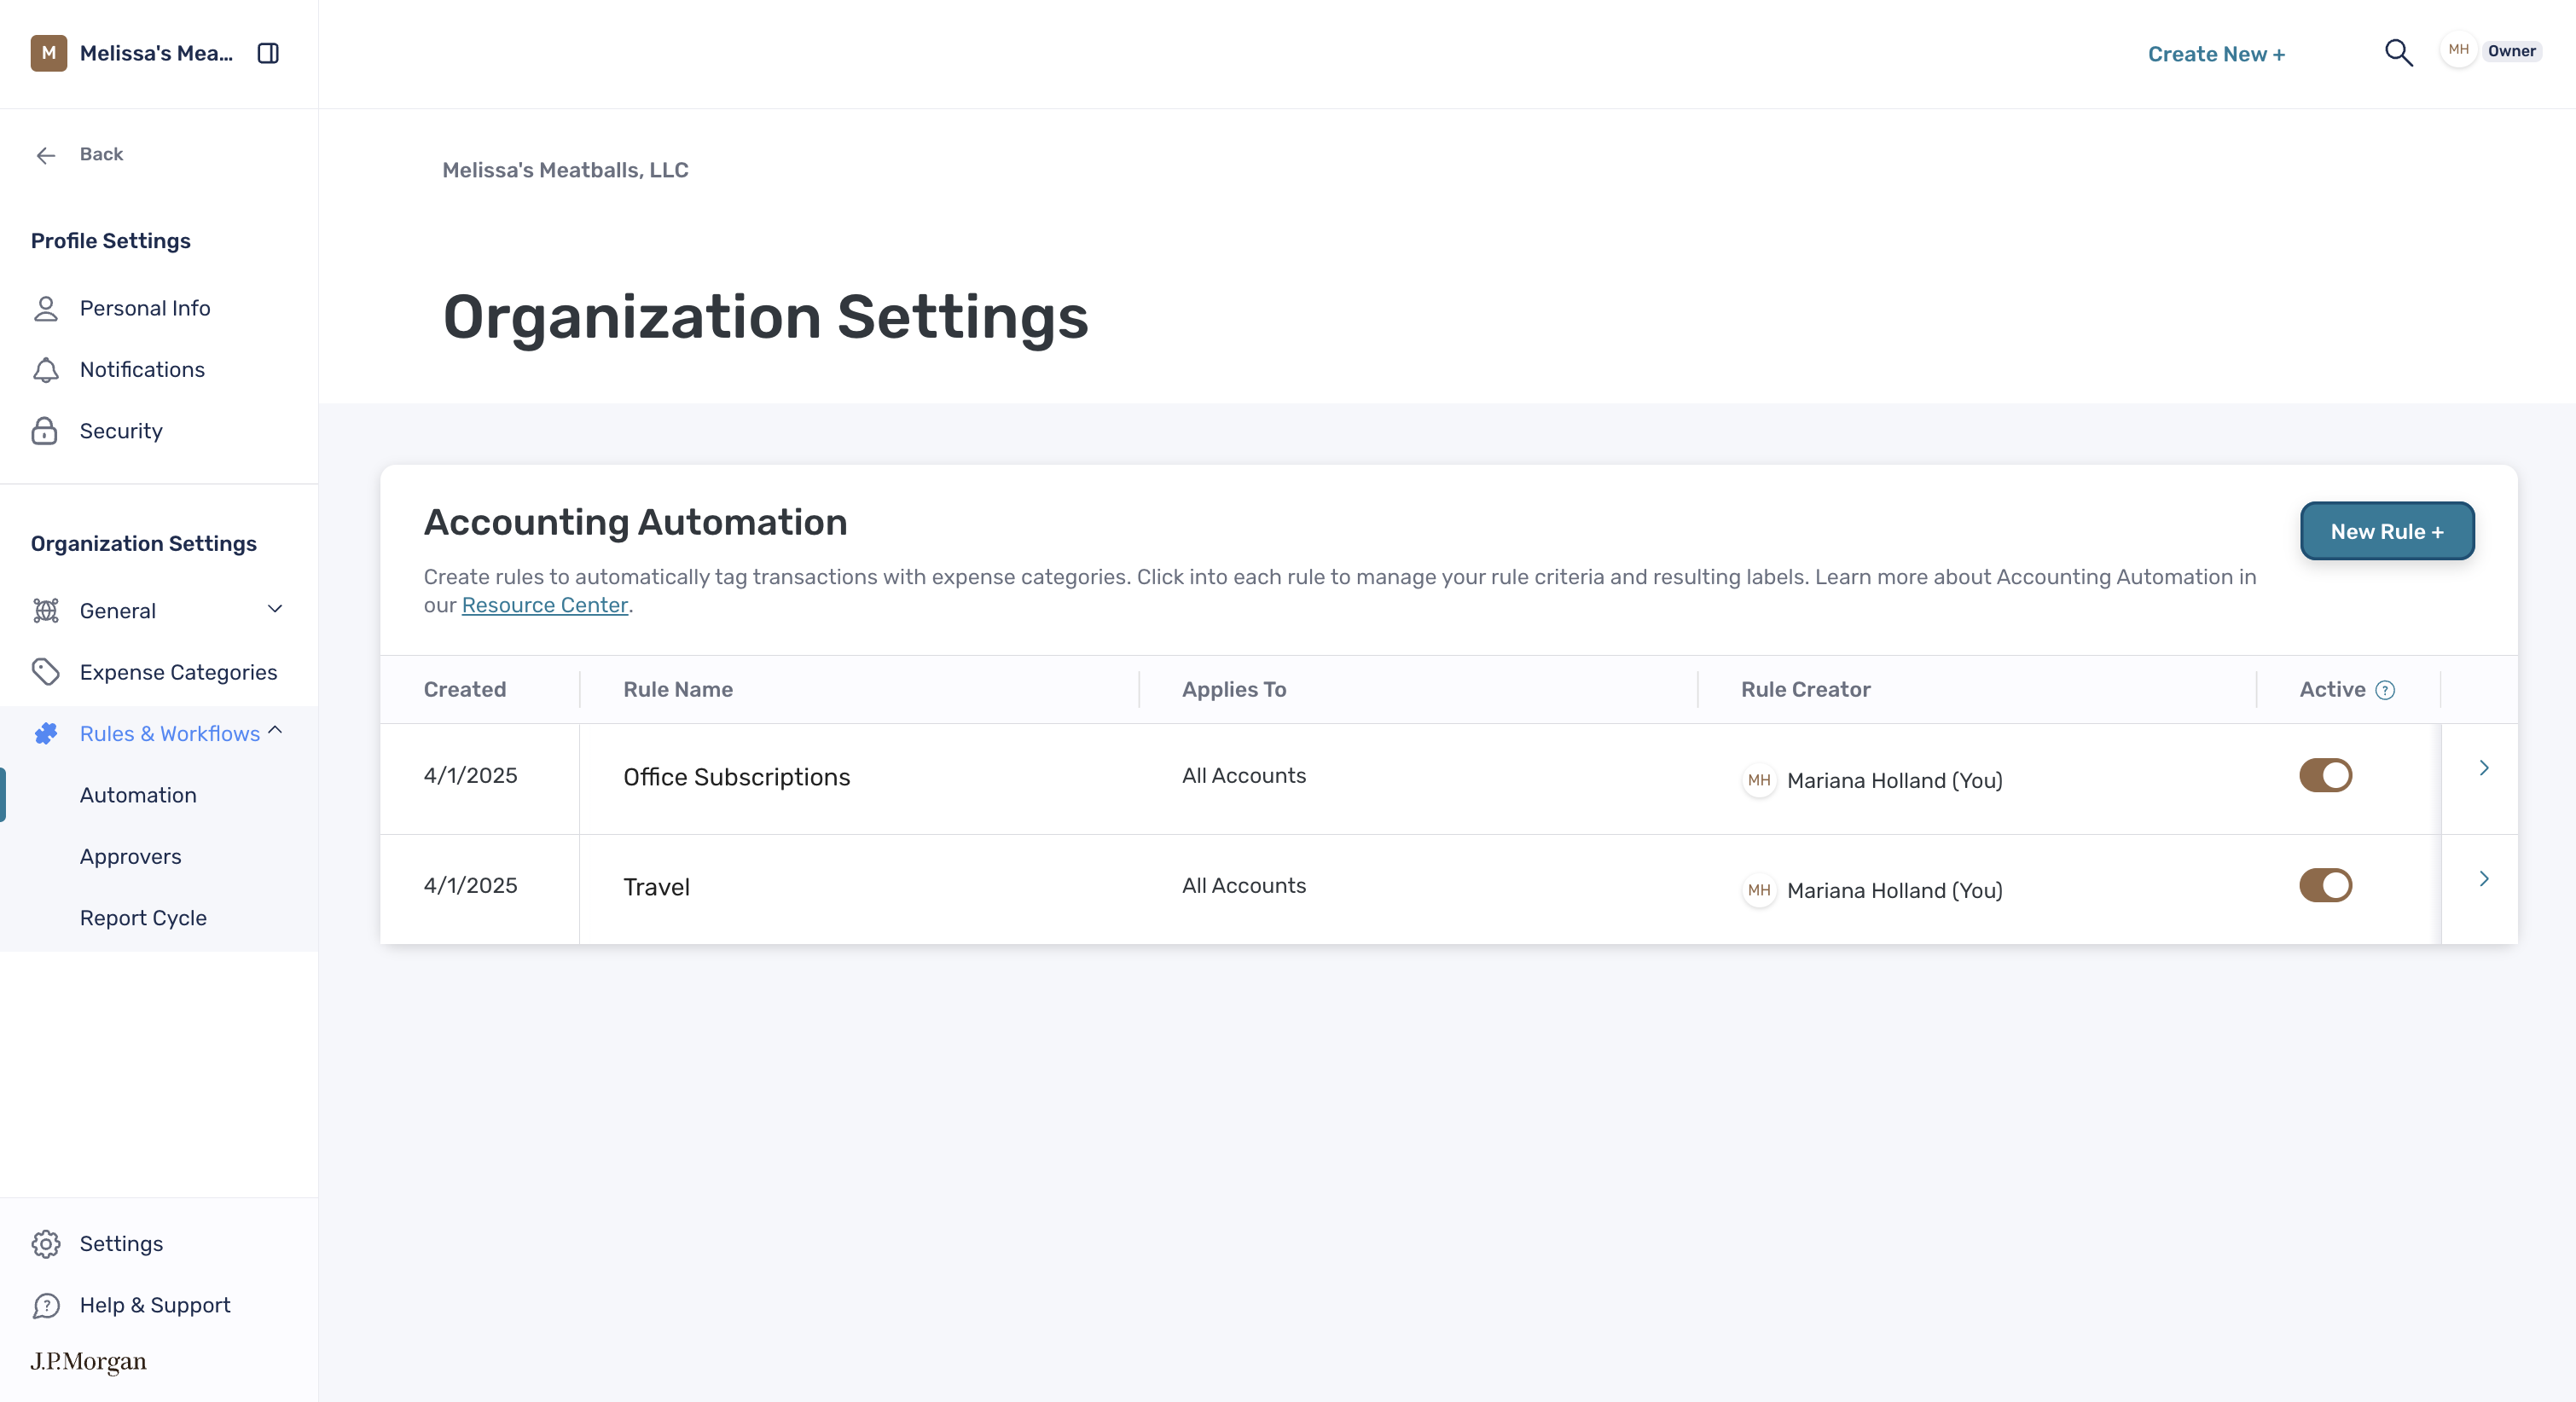Click MH avatar in Office Subscriptions row
Screen dimensions: 2576x1402
[1758, 780]
